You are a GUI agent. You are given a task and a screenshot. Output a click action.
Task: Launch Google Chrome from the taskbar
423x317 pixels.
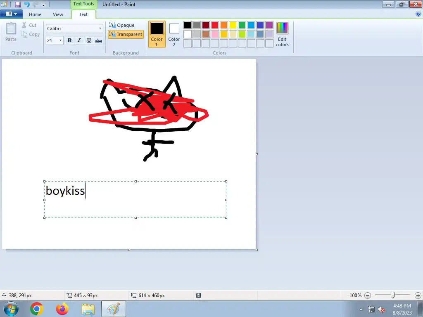(x=37, y=309)
